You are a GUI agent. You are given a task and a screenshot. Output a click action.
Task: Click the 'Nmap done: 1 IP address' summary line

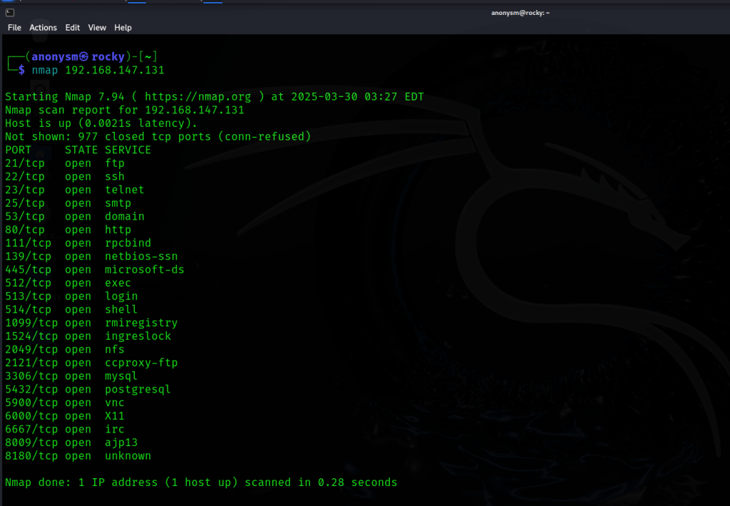coord(201,482)
